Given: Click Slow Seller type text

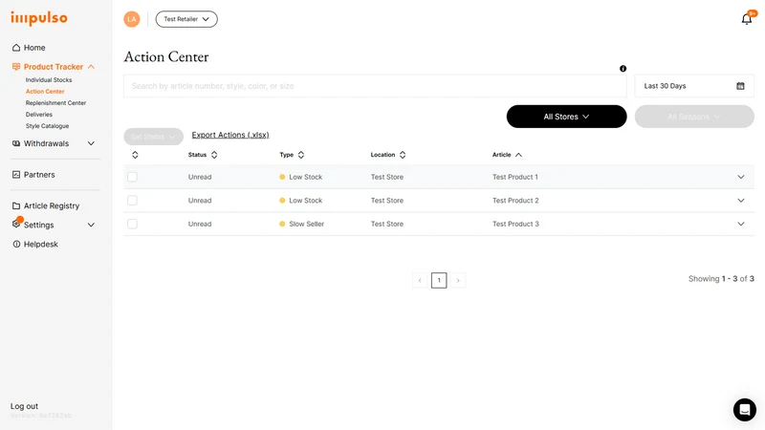Looking at the screenshot, I should (x=306, y=224).
